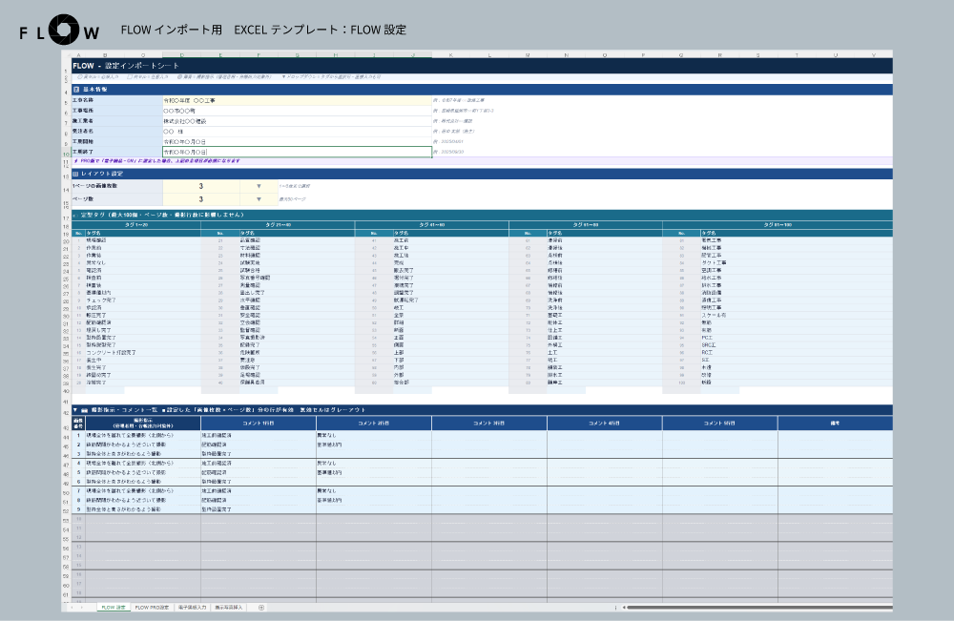Select the 施工業名 value cell 株式会社○○建設
This screenshot has height=621, width=954.
[297, 121]
